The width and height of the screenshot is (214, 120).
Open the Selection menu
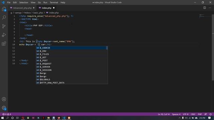pyautogui.click(x=24, y=2)
